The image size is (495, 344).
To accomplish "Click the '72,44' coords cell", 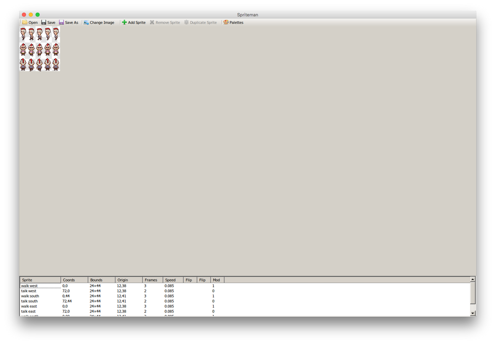I will click(x=67, y=301).
